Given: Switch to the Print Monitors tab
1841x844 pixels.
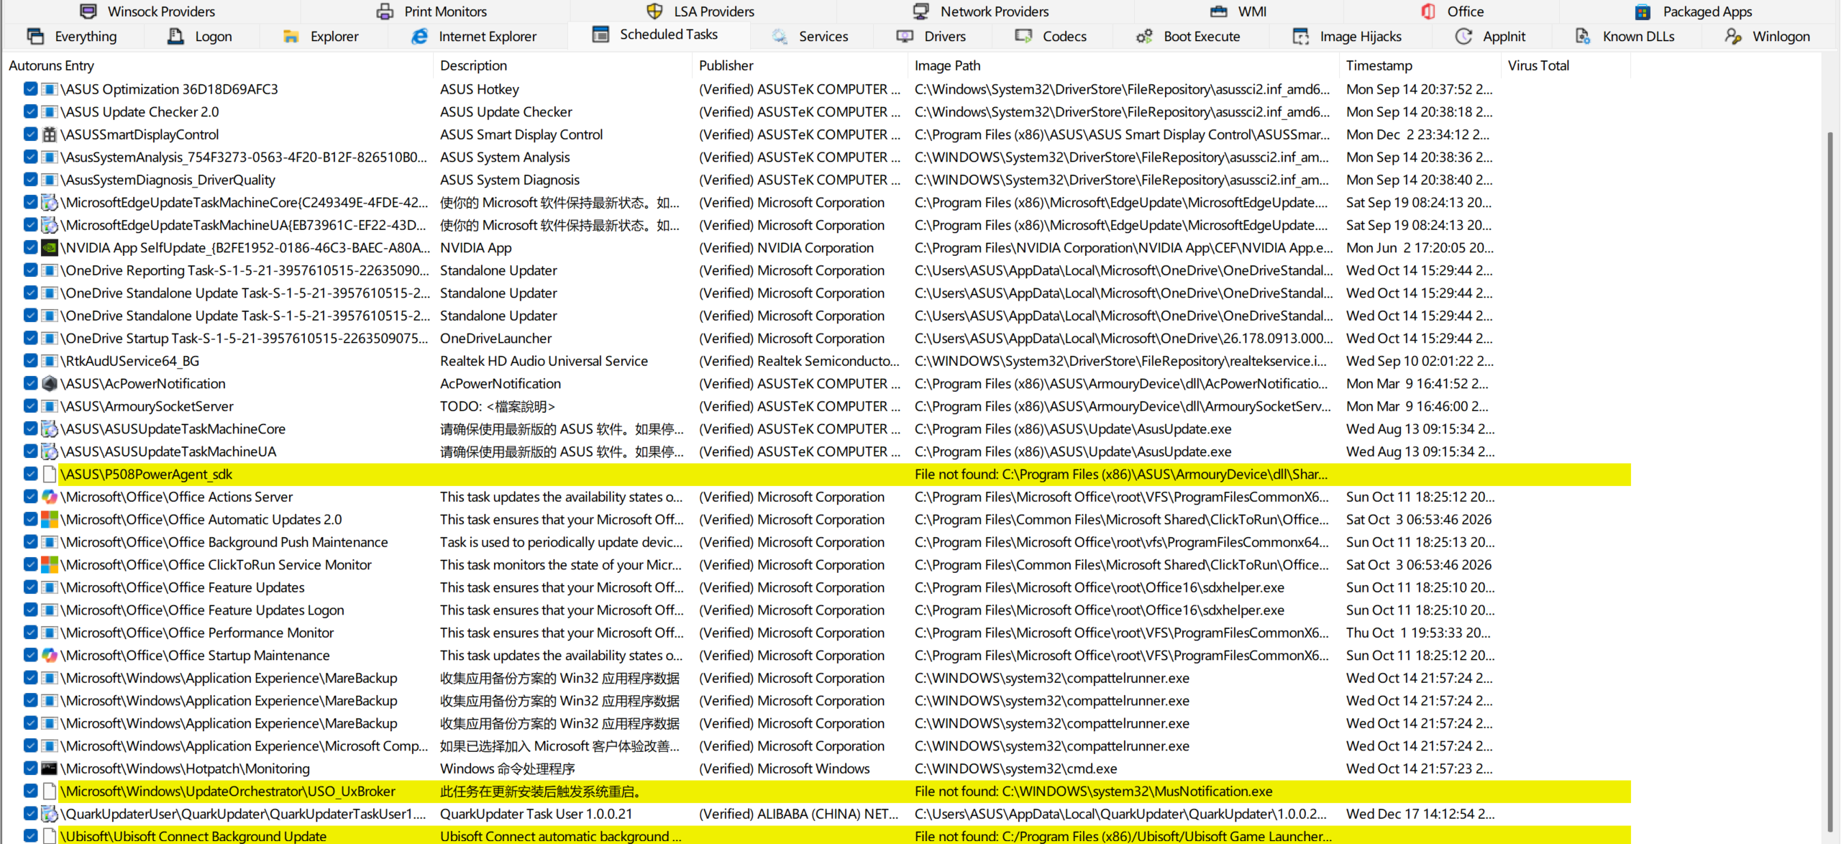Looking at the screenshot, I should coord(432,12).
